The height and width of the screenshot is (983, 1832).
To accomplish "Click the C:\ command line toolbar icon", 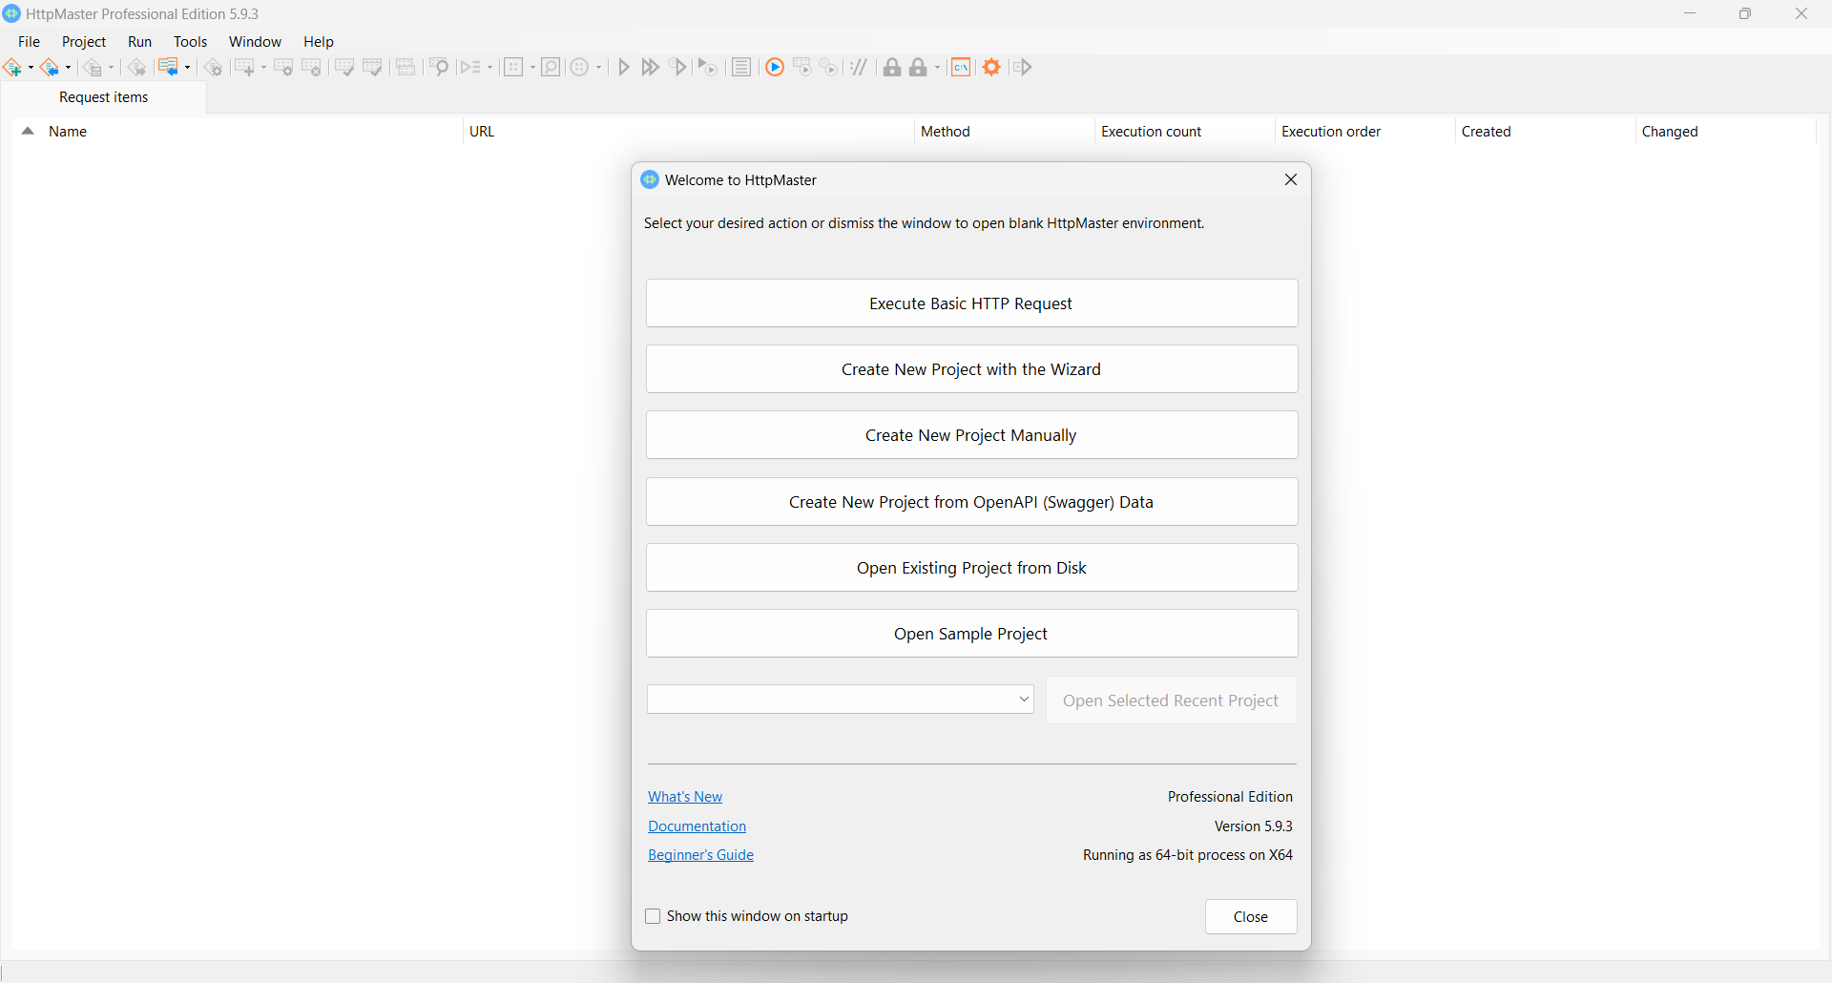I will click(x=961, y=67).
